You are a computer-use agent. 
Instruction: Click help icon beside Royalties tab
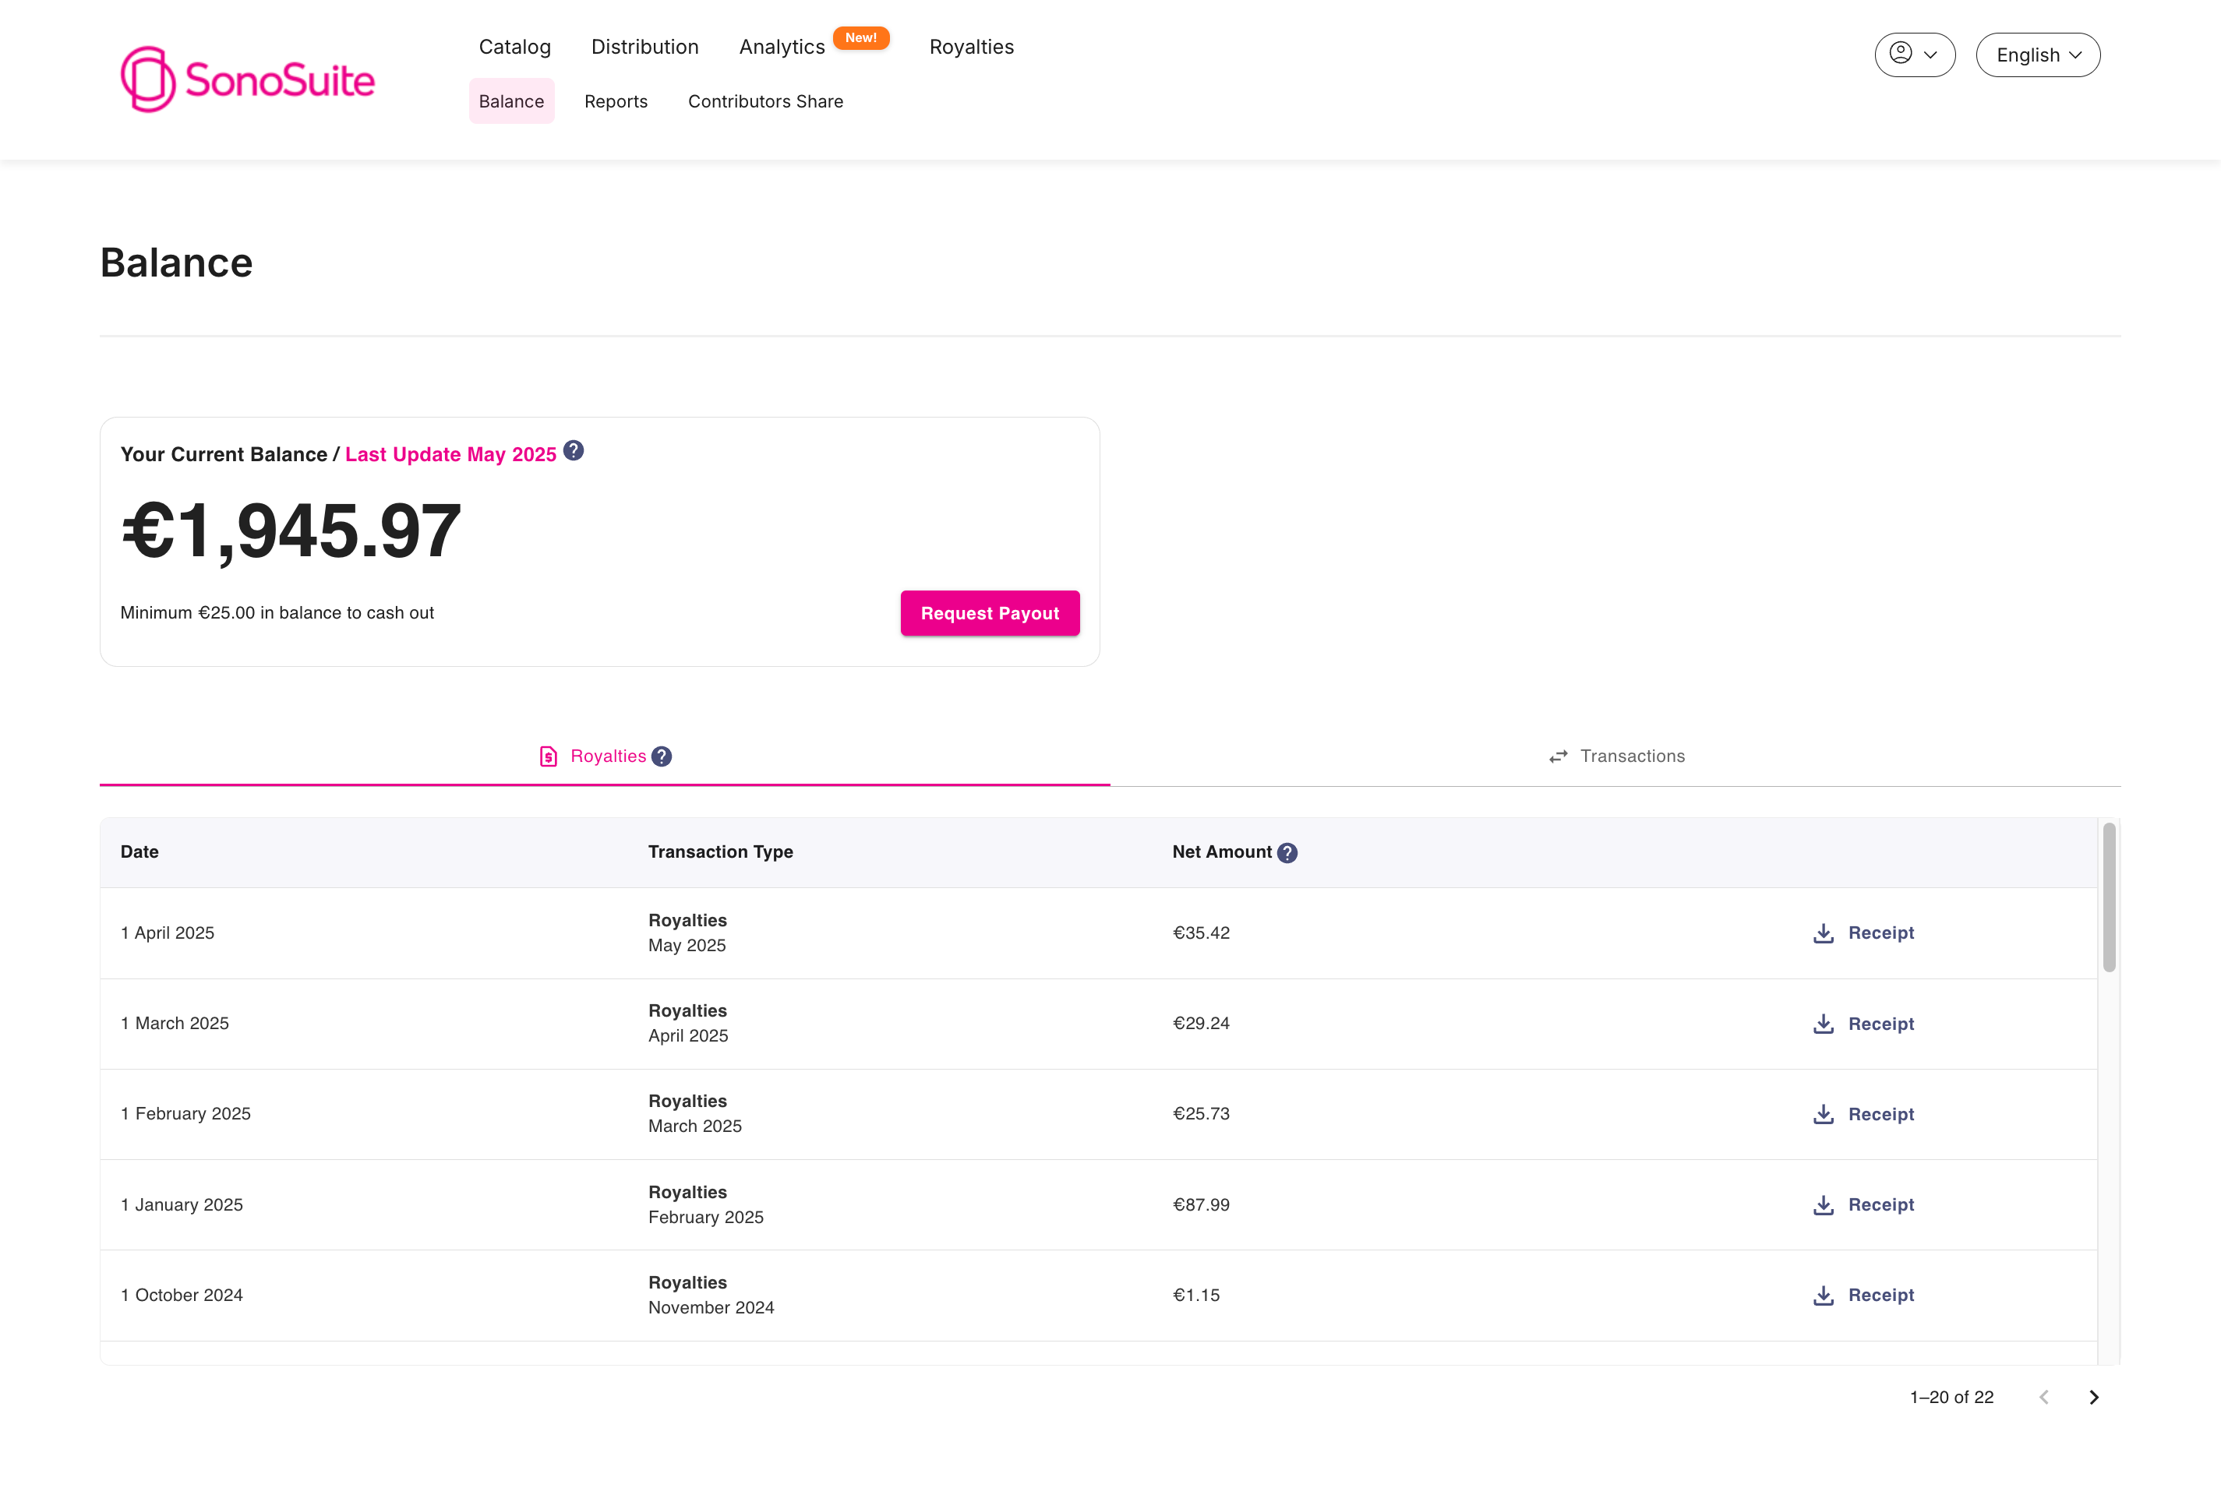[x=662, y=756]
